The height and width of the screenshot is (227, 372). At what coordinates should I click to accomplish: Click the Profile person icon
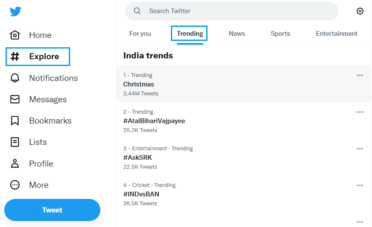[x=15, y=164]
